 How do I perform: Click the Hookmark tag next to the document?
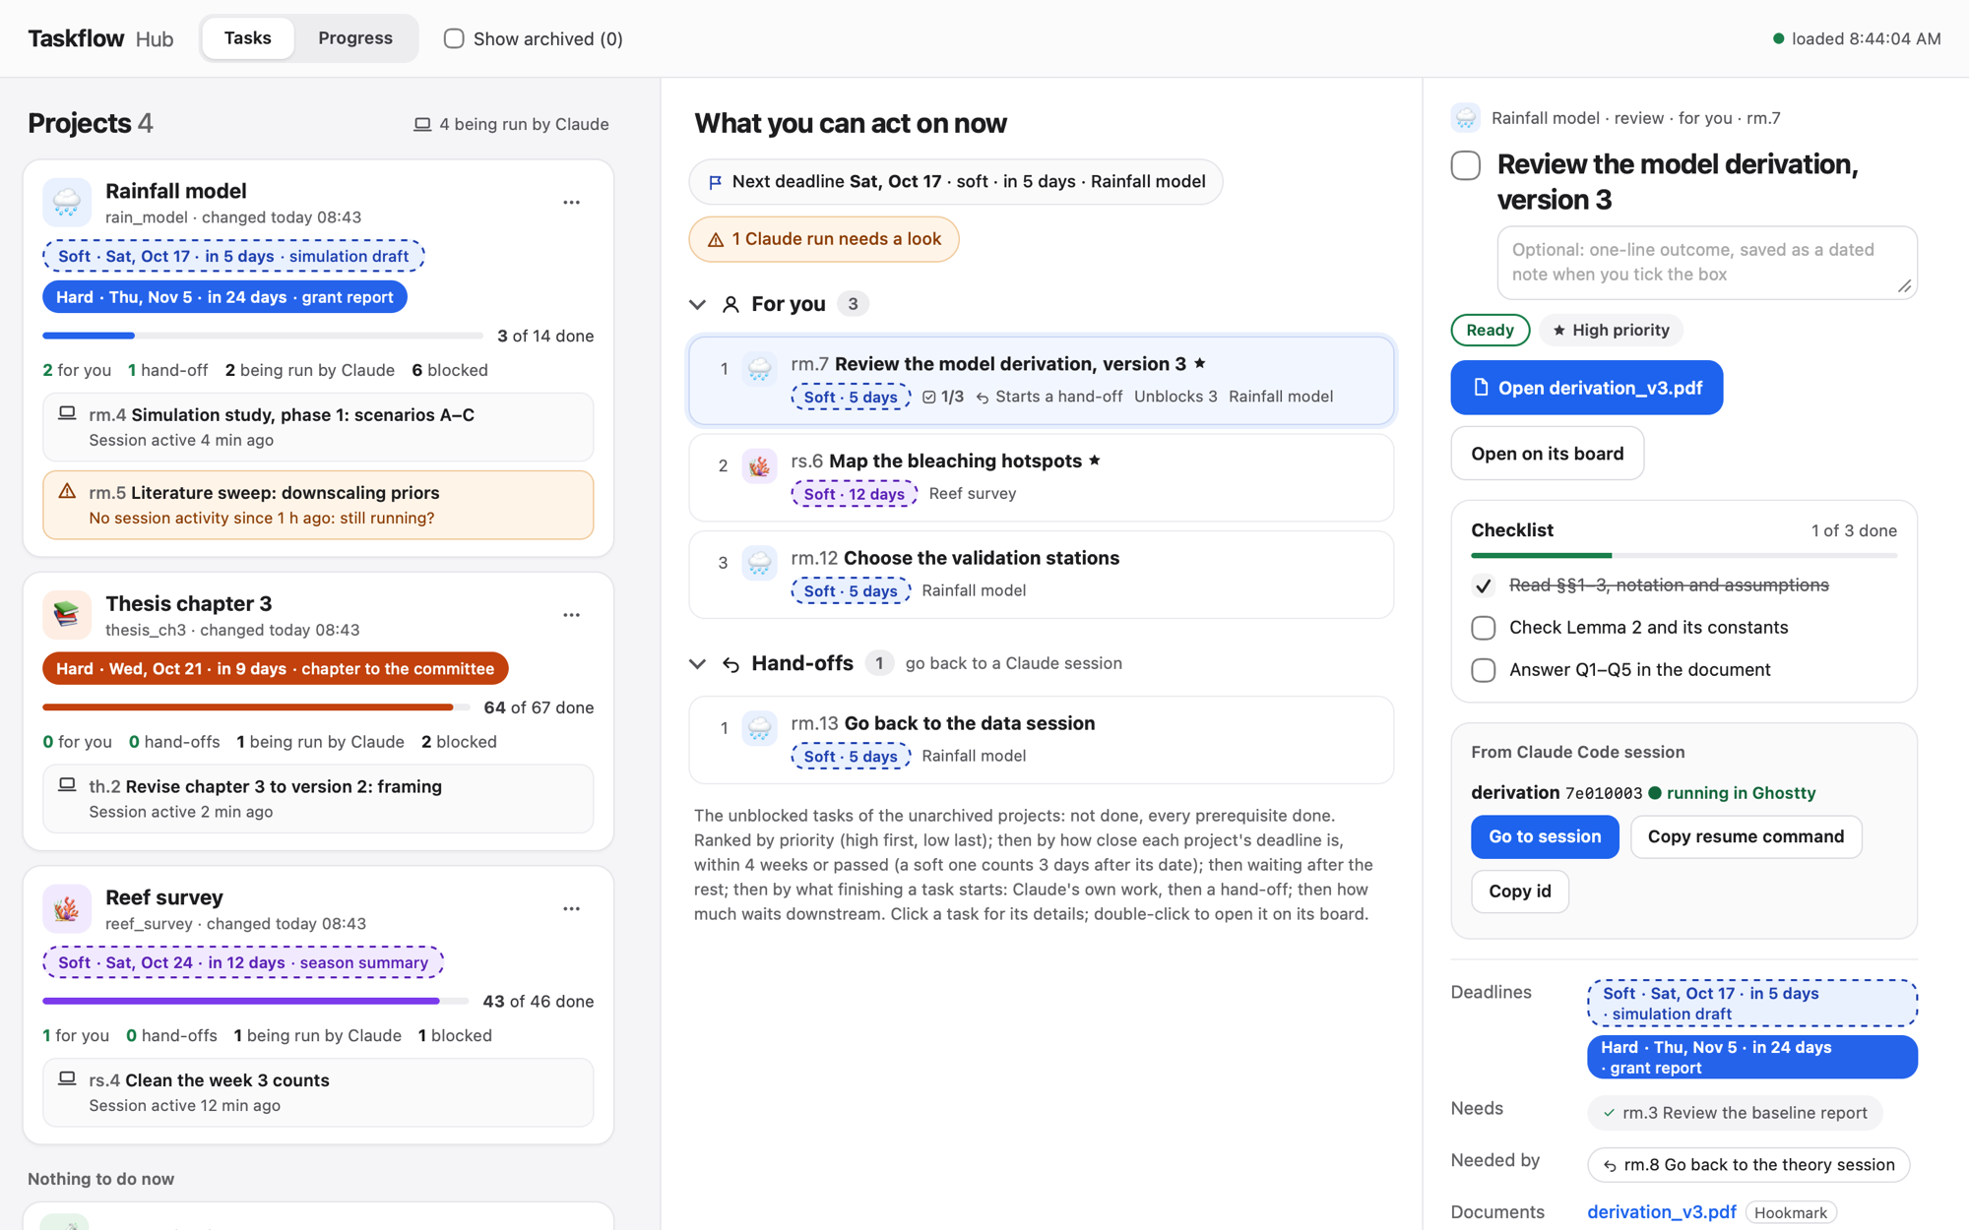click(x=1791, y=1213)
